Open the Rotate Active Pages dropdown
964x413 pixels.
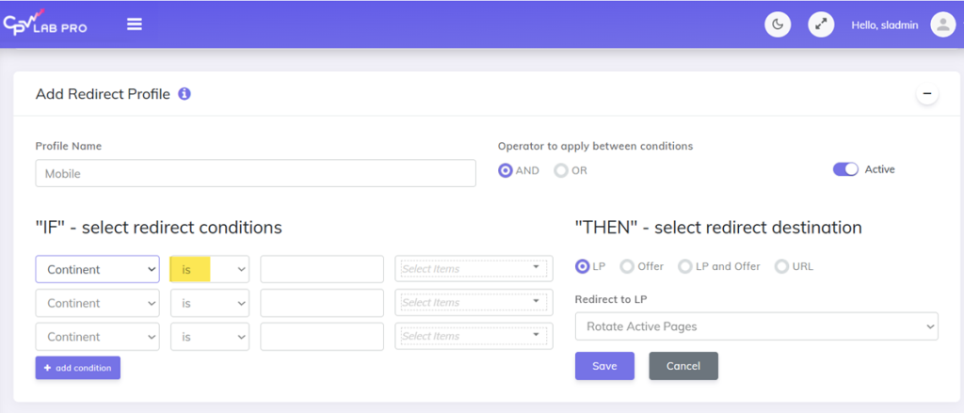pyautogui.click(x=757, y=326)
